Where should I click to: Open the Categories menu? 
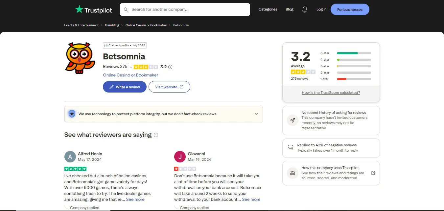(x=268, y=9)
